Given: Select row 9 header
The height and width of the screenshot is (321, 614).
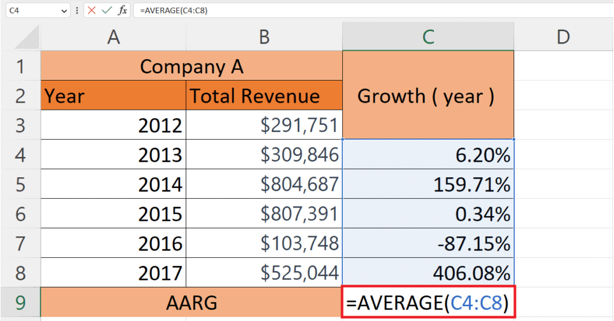Looking at the screenshot, I should pyautogui.click(x=20, y=303).
